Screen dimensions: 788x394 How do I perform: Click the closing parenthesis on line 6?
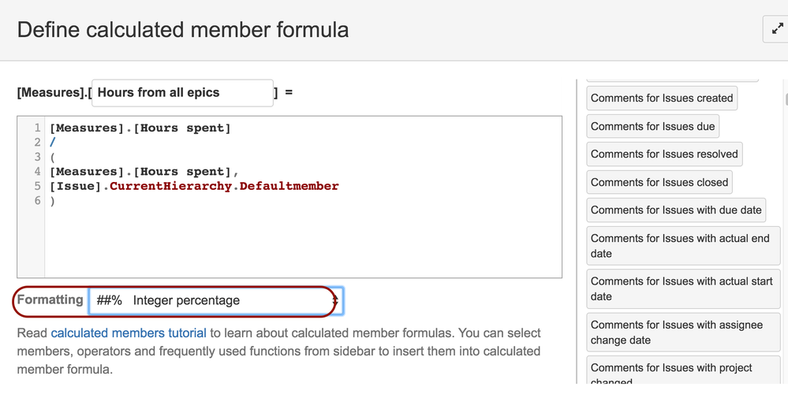click(x=52, y=201)
